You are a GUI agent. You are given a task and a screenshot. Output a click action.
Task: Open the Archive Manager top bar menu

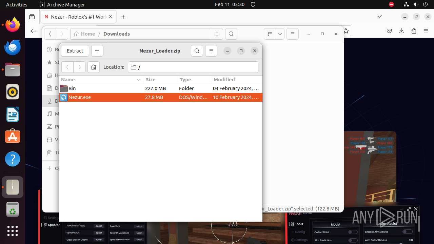coord(62,4)
